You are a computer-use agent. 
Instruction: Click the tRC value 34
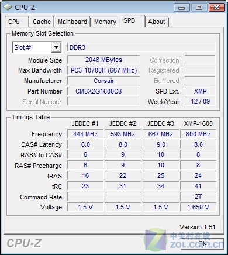(161, 186)
